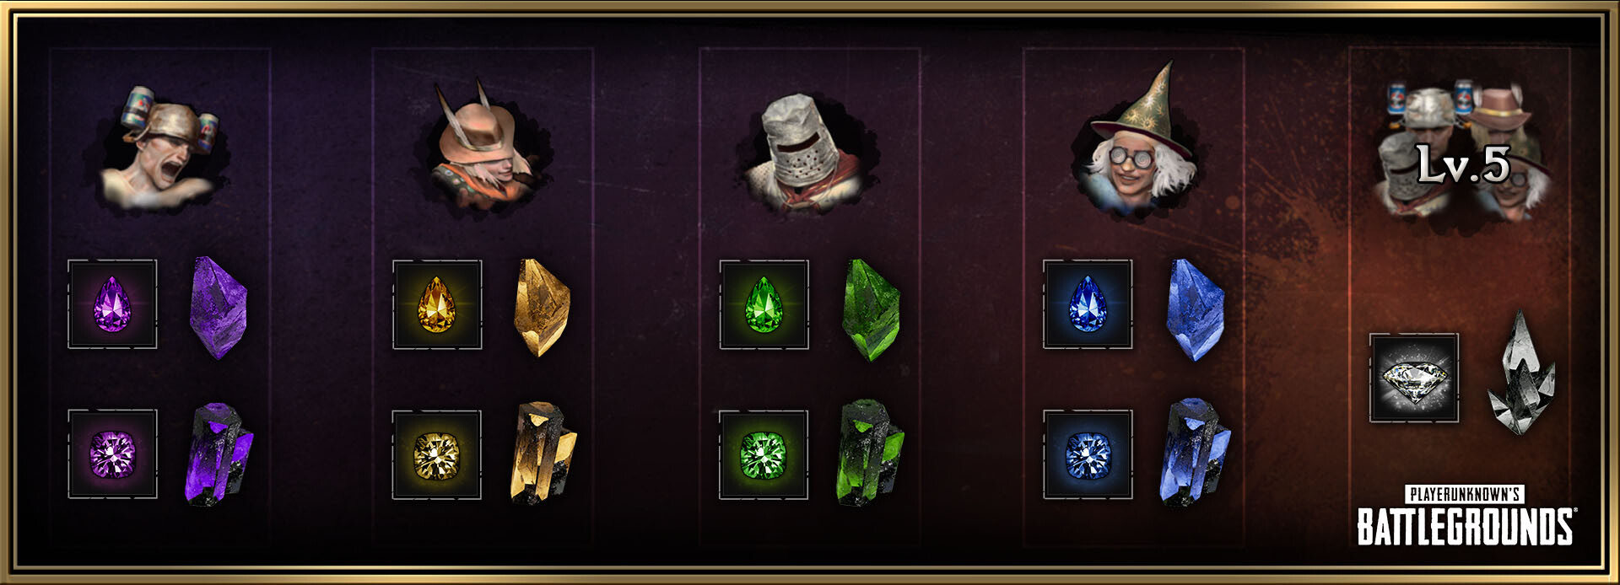Open the horned hat character portrait
Image resolution: width=1620 pixels, height=585 pixels.
[x=483, y=145]
